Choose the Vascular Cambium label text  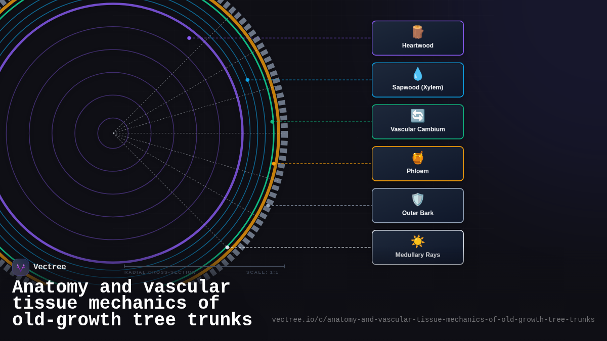point(417,129)
